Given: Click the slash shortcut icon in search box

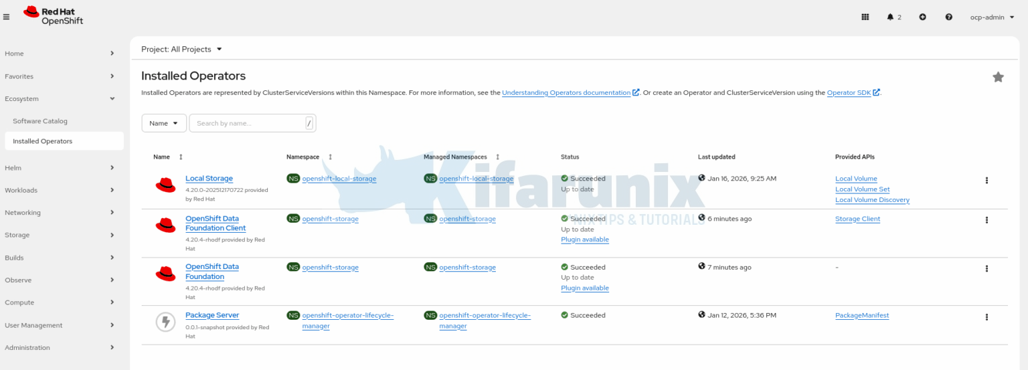Looking at the screenshot, I should pos(309,123).
